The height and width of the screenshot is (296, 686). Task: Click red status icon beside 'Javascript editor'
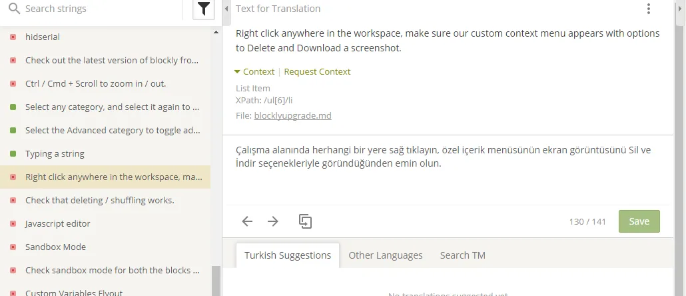click(x=13, y=224)
